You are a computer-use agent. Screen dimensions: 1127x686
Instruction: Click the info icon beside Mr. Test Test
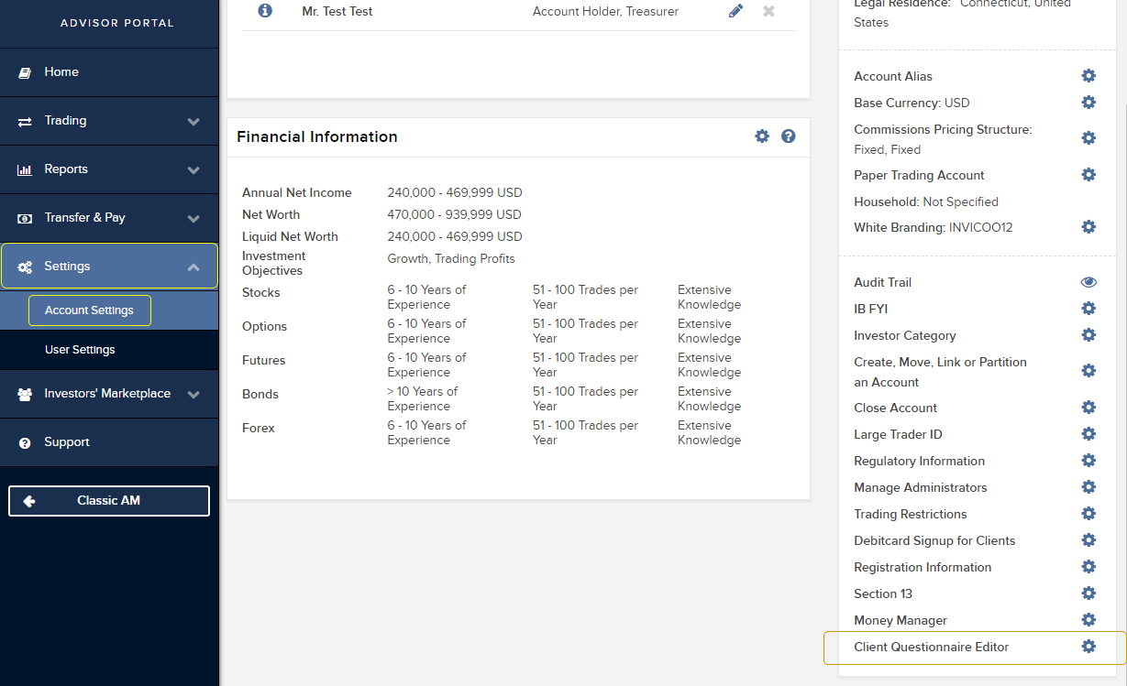point(265,11)
